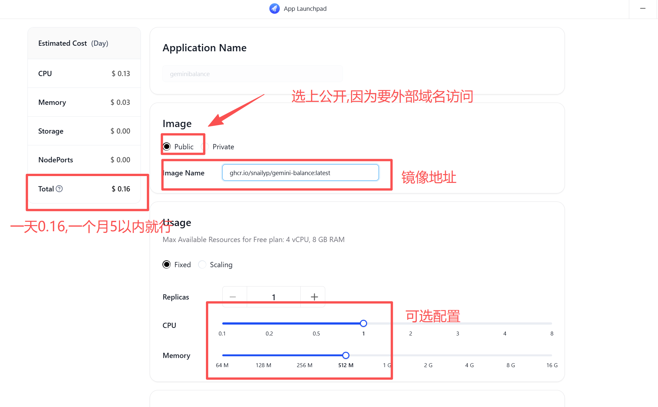
Task: Set Memory slider to 256 M
Action: coord(305,355)
